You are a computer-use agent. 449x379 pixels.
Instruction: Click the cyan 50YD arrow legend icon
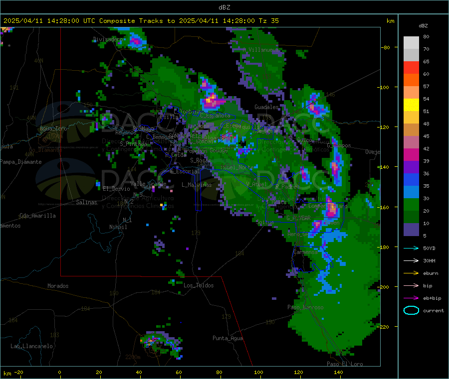(x=411, y=248)
